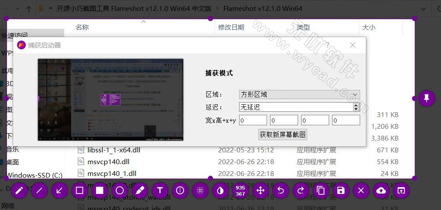441x210 pixels.
Task: Sort files by 修改日期 column header
Action: click(231, 28)
